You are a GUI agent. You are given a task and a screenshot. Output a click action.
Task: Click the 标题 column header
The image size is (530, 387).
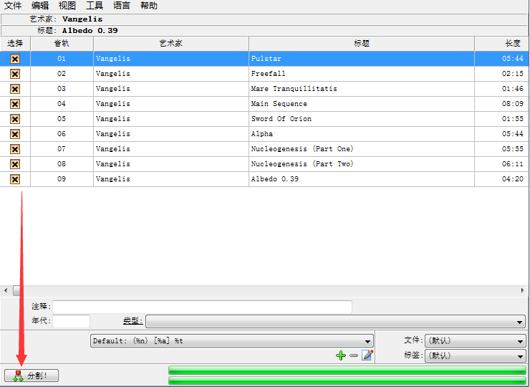tap(362, 44)
